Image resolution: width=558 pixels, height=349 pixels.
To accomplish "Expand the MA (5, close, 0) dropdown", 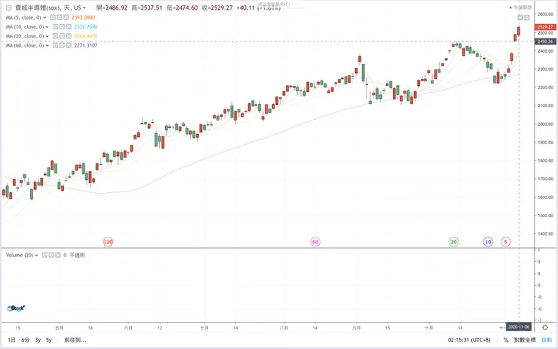I will (44, 17).
